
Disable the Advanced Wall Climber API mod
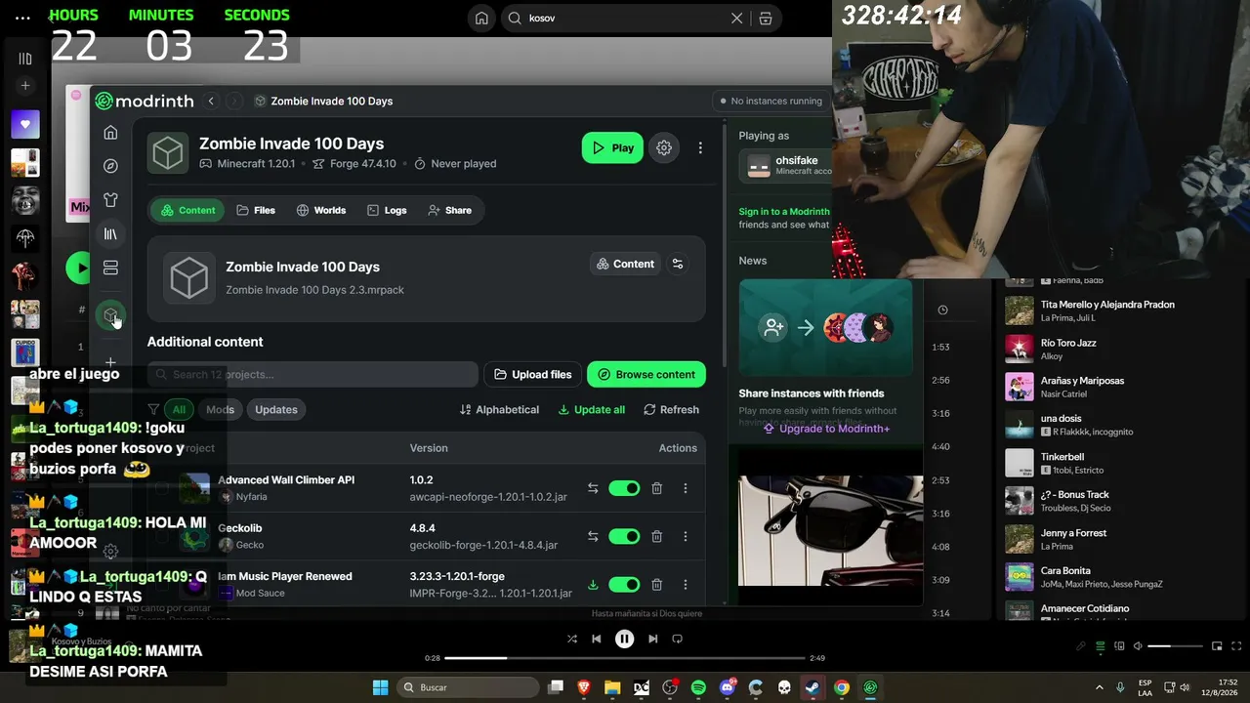[624, 488]
